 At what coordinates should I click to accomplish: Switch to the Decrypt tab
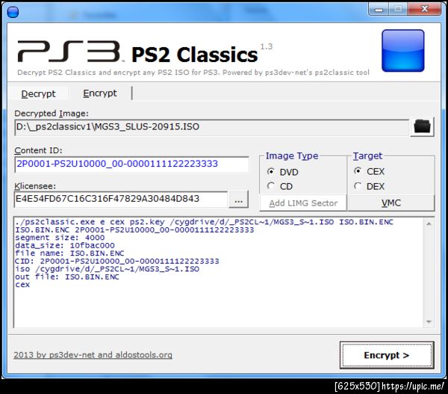(38, 93)
